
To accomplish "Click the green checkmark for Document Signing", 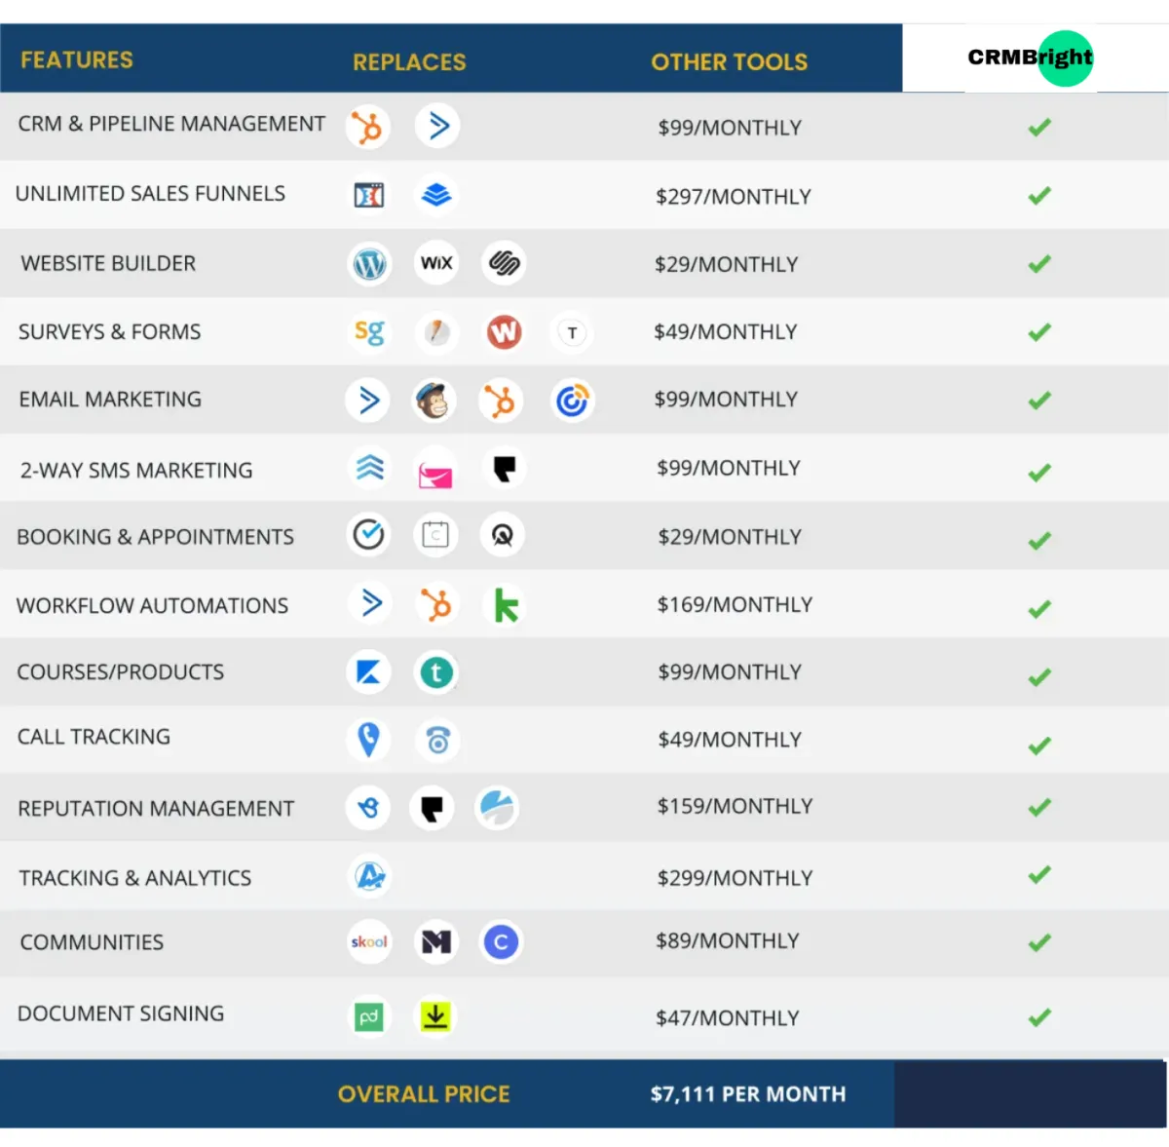I will pos(1039,1017).
